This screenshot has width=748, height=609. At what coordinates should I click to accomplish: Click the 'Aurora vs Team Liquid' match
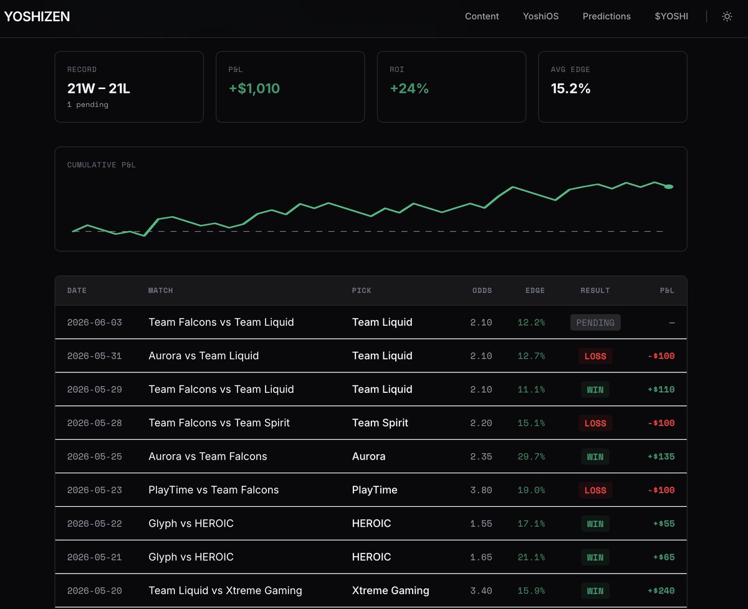(204, 356)
